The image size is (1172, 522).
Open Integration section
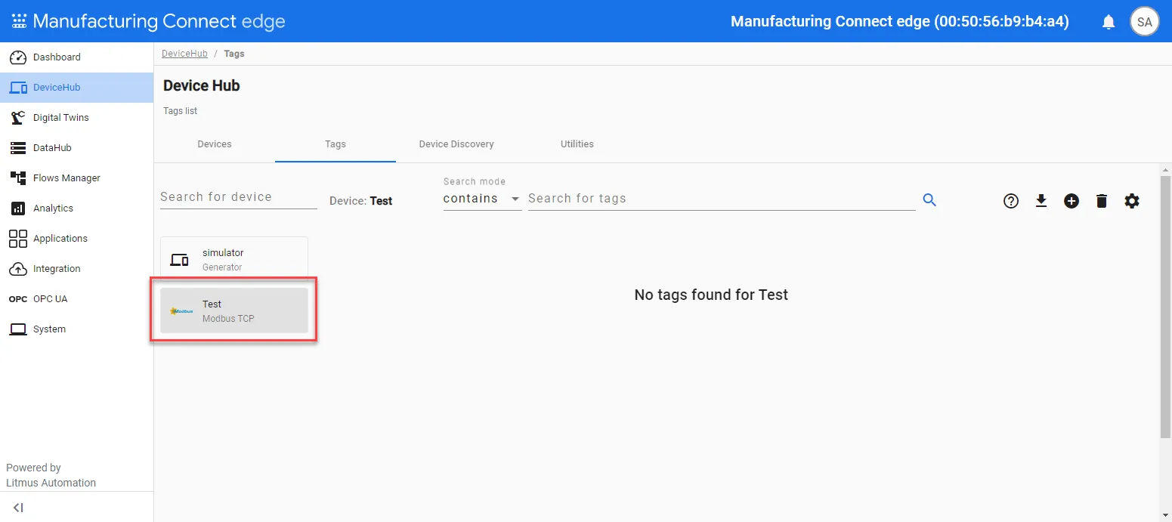(76, 269)
